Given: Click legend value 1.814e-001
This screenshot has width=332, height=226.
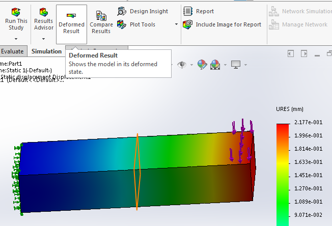Looking at the screenshot, I should click(x=308, y=149).
